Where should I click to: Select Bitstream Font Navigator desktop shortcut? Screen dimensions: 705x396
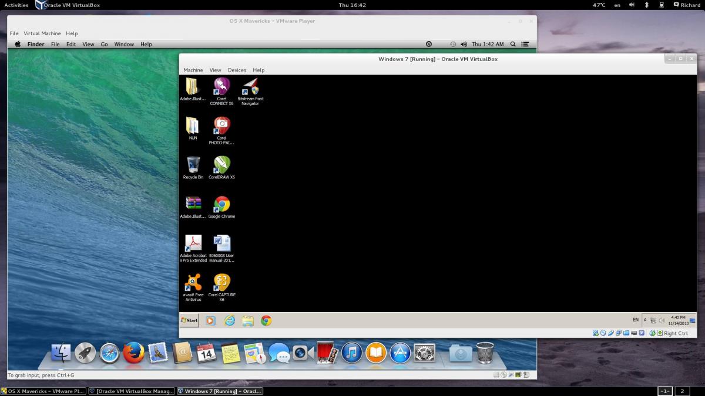(250, 92)
